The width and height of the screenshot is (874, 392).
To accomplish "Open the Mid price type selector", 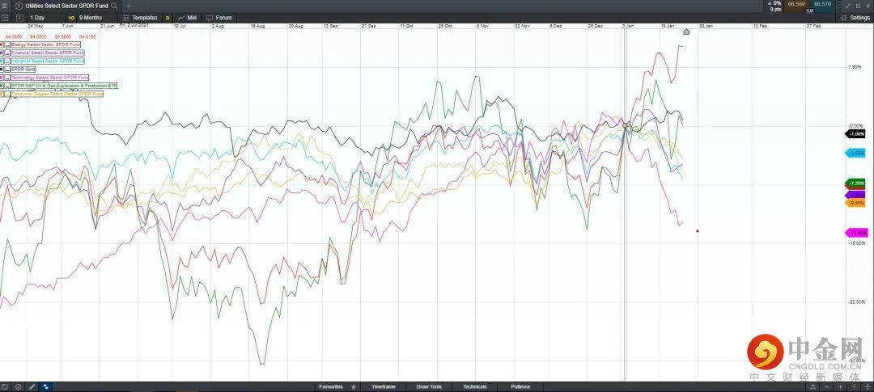I will [x=187, y=18].
